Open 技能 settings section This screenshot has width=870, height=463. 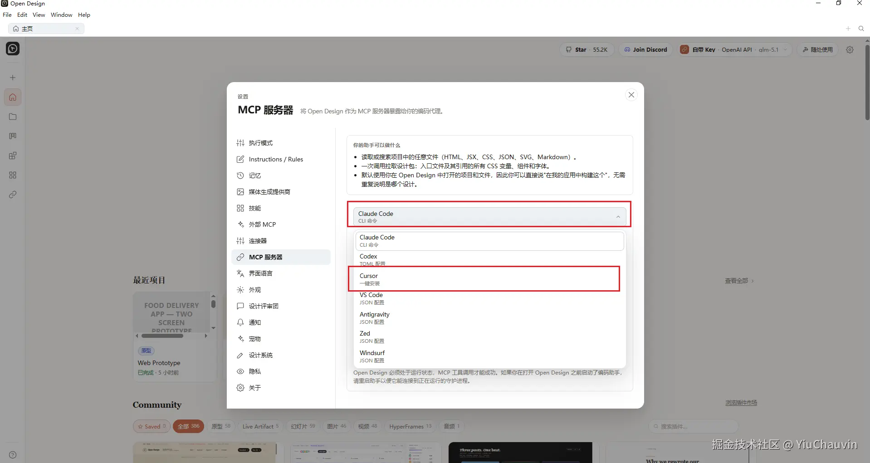pyautogui.click(x=281, y=208)
